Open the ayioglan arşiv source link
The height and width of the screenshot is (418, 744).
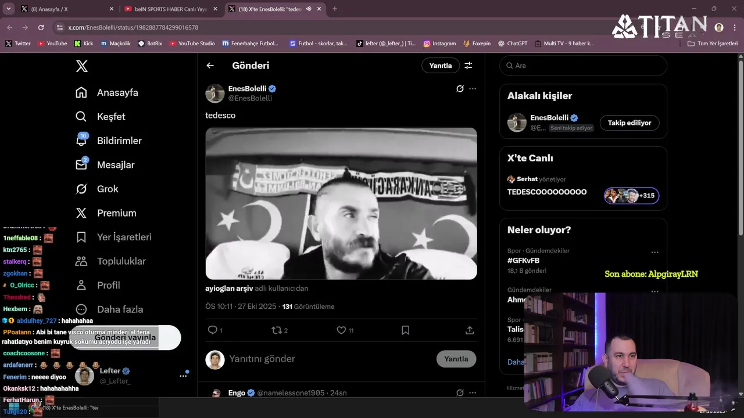coord(229,288)
